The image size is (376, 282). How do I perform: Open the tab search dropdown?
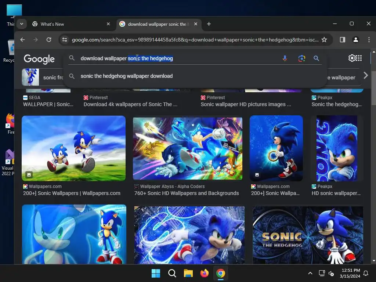click(x=22, y=24)
